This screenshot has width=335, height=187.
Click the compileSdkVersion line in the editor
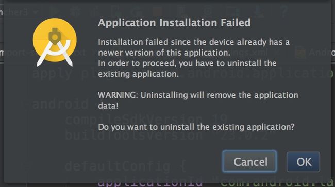pyautogui.click(x=146, y=120)
